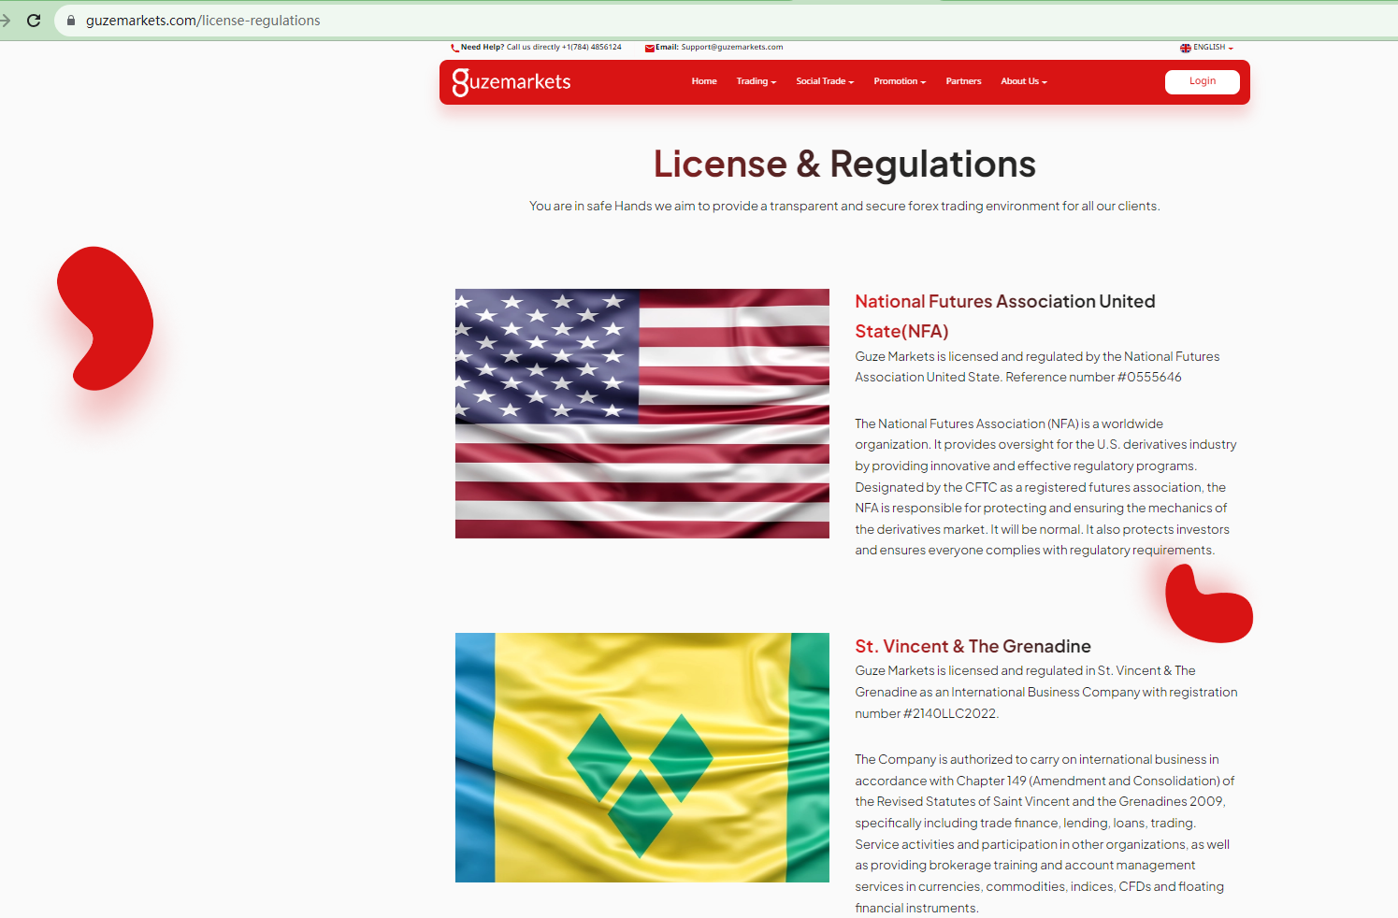Open the ENGLISH language dropdown

tap(1213, 48)
